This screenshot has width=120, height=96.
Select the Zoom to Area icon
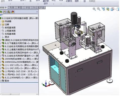click(98, 9)
